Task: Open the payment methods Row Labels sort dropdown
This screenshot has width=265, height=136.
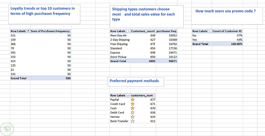Action: 128,95
